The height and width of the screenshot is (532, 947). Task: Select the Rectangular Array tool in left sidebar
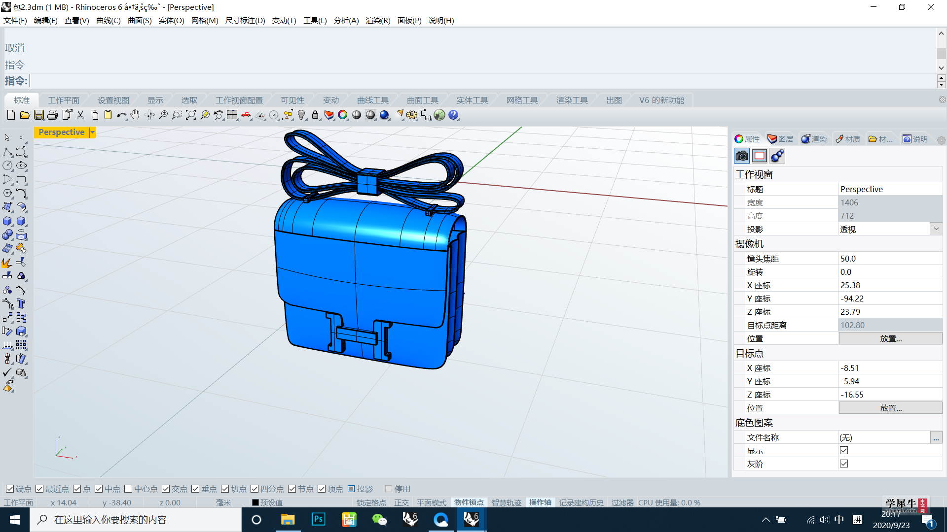[x=21, y=345]
